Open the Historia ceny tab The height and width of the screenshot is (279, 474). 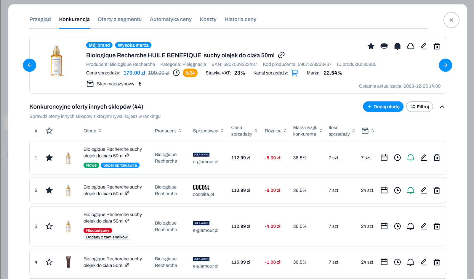240,19
